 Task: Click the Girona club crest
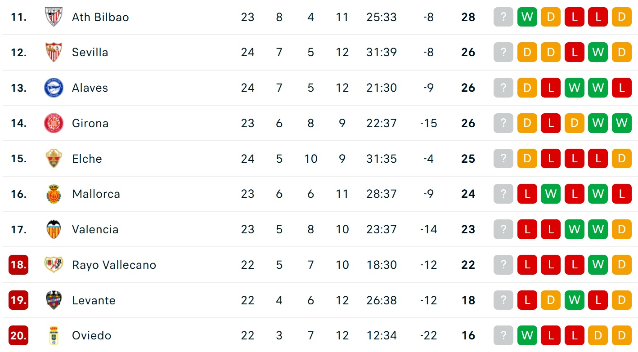click(x=54, y=123)
